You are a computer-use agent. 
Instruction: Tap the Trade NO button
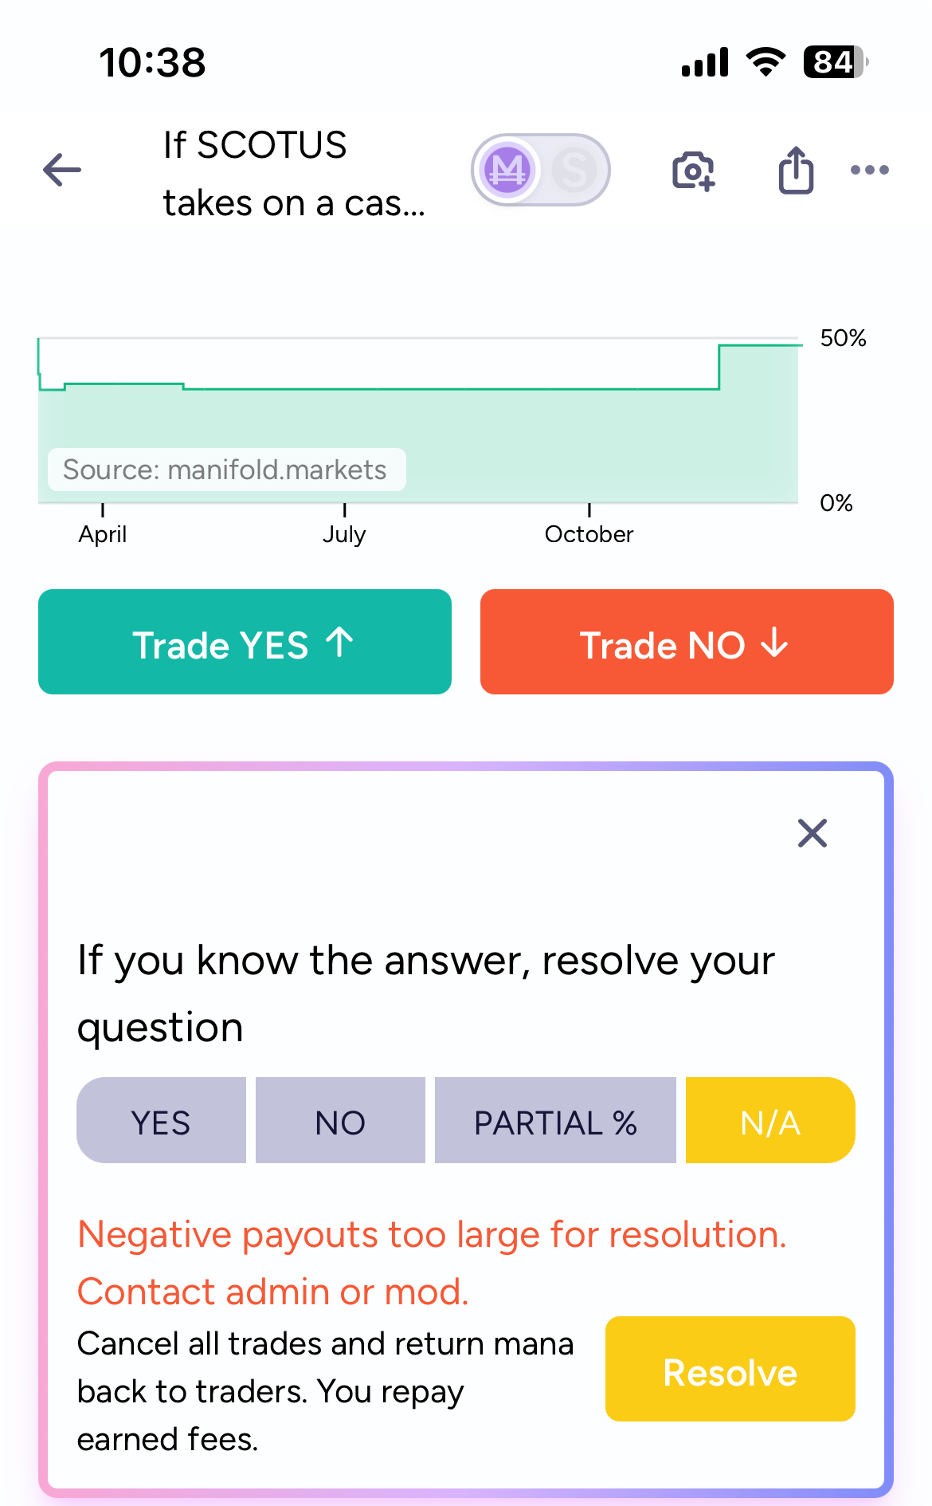687,642
